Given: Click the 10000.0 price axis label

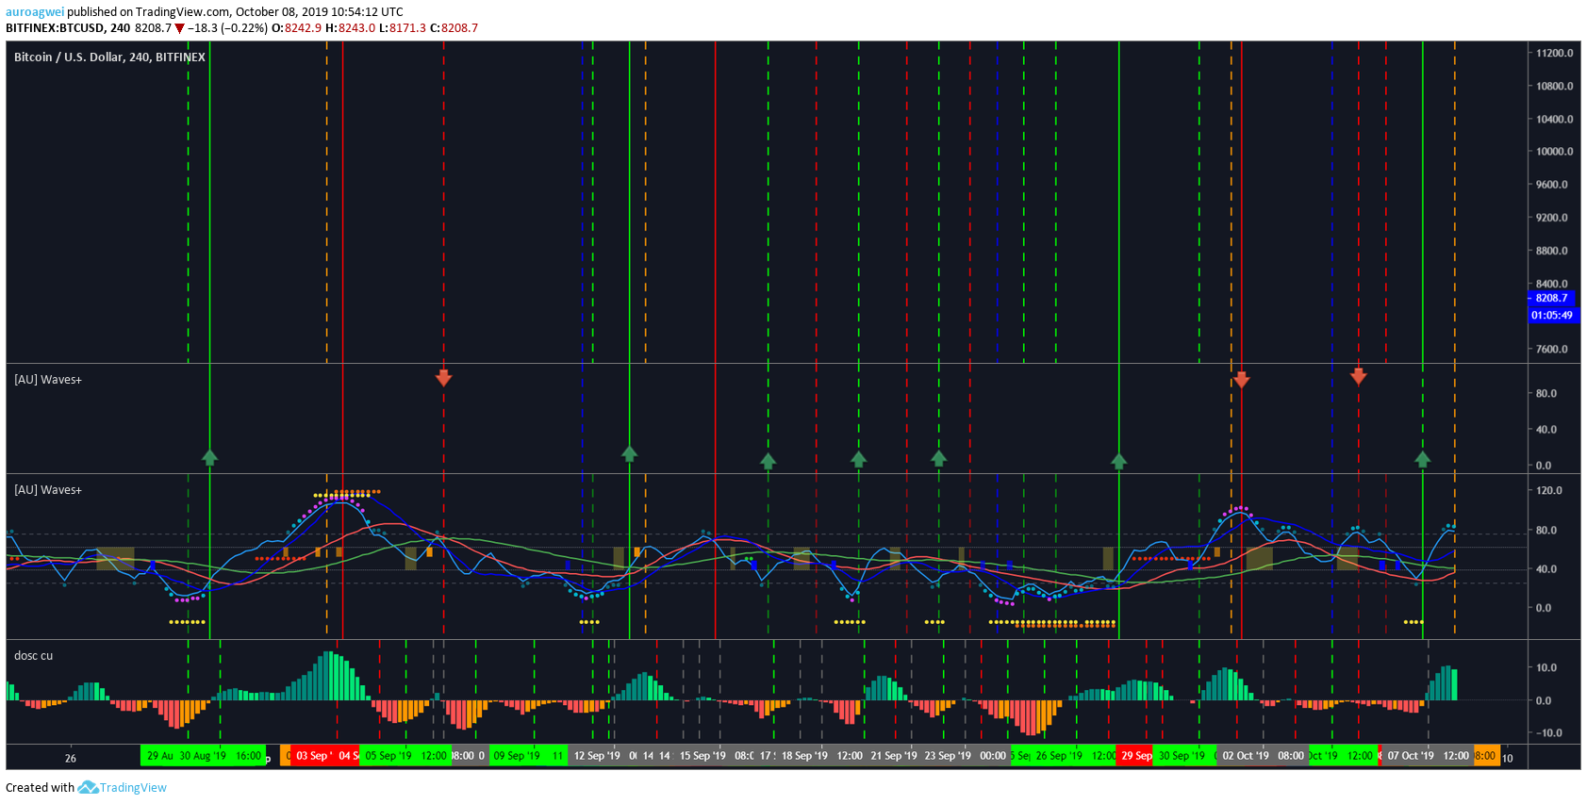Looking at the screenshot, I should 1555,152.
